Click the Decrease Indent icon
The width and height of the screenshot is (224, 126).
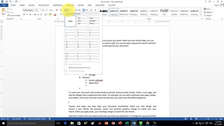(x=76, y=10)
